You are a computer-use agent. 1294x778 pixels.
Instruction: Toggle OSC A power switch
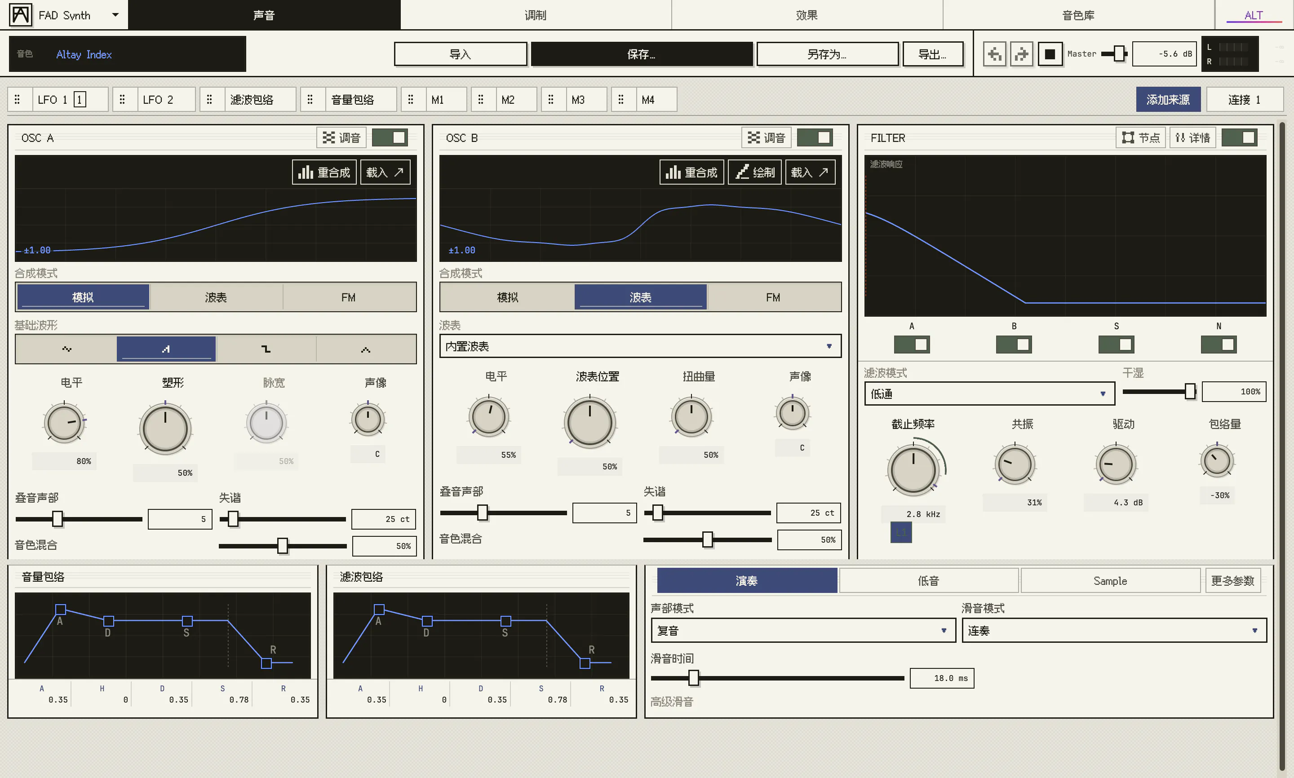coord(390,138)
